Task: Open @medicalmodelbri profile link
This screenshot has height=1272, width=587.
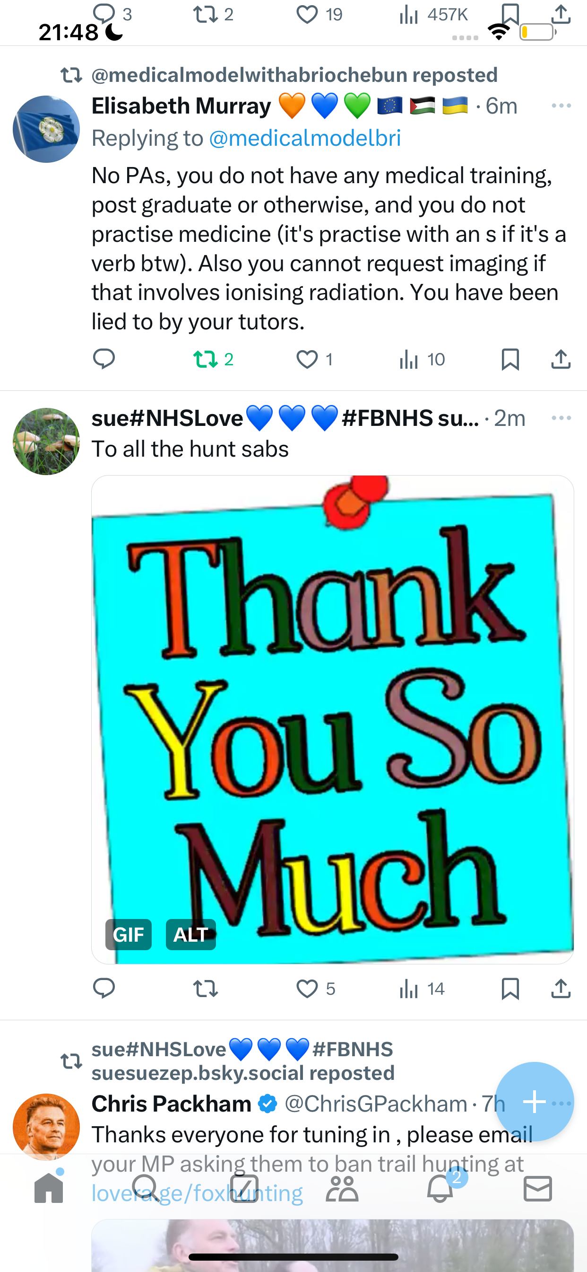Action: tap(305, 138)
